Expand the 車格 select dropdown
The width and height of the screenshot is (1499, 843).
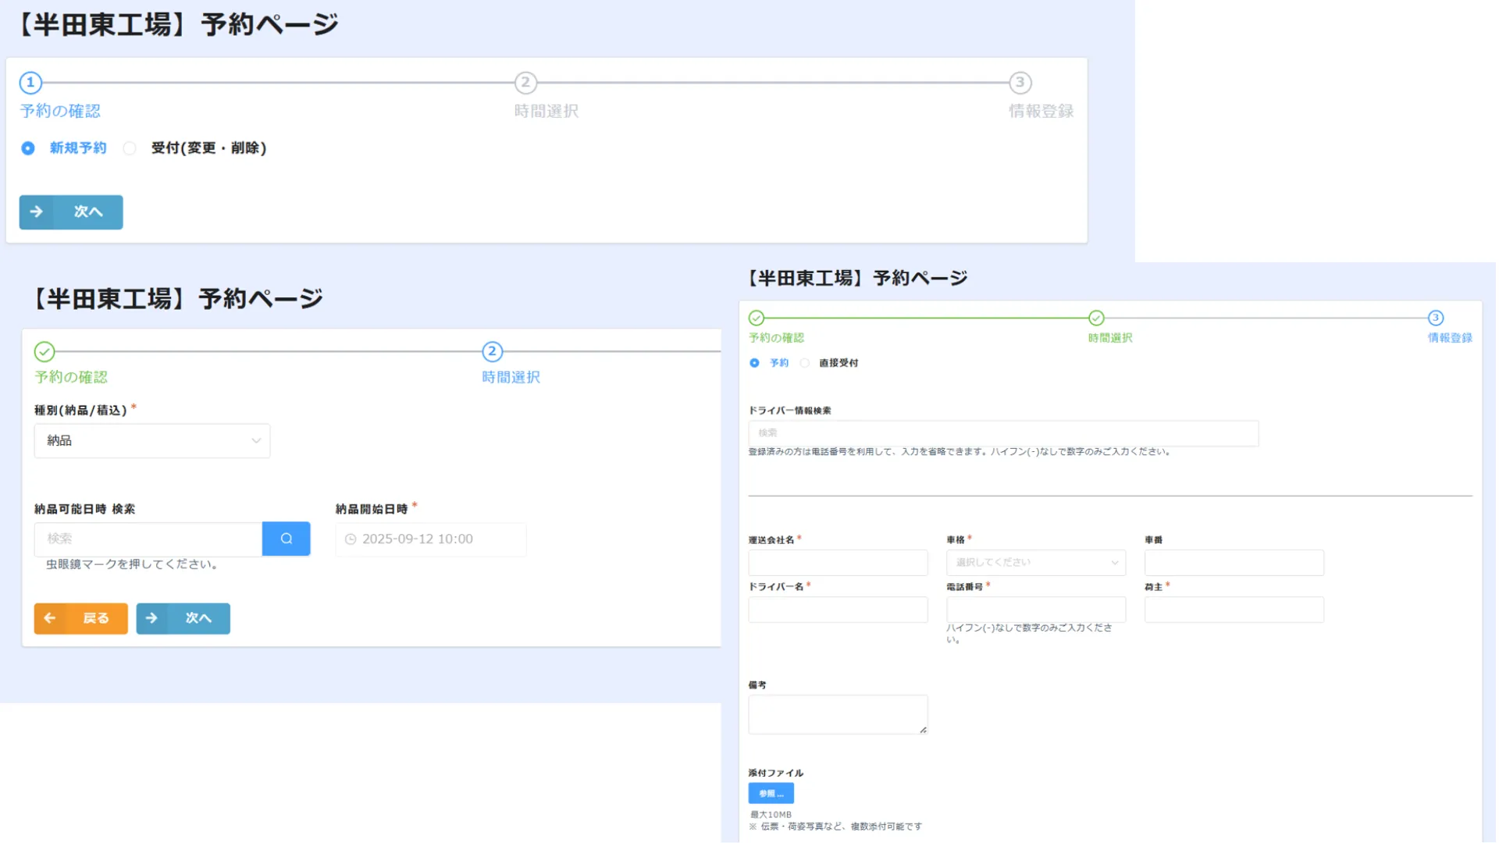[1035, 562]
